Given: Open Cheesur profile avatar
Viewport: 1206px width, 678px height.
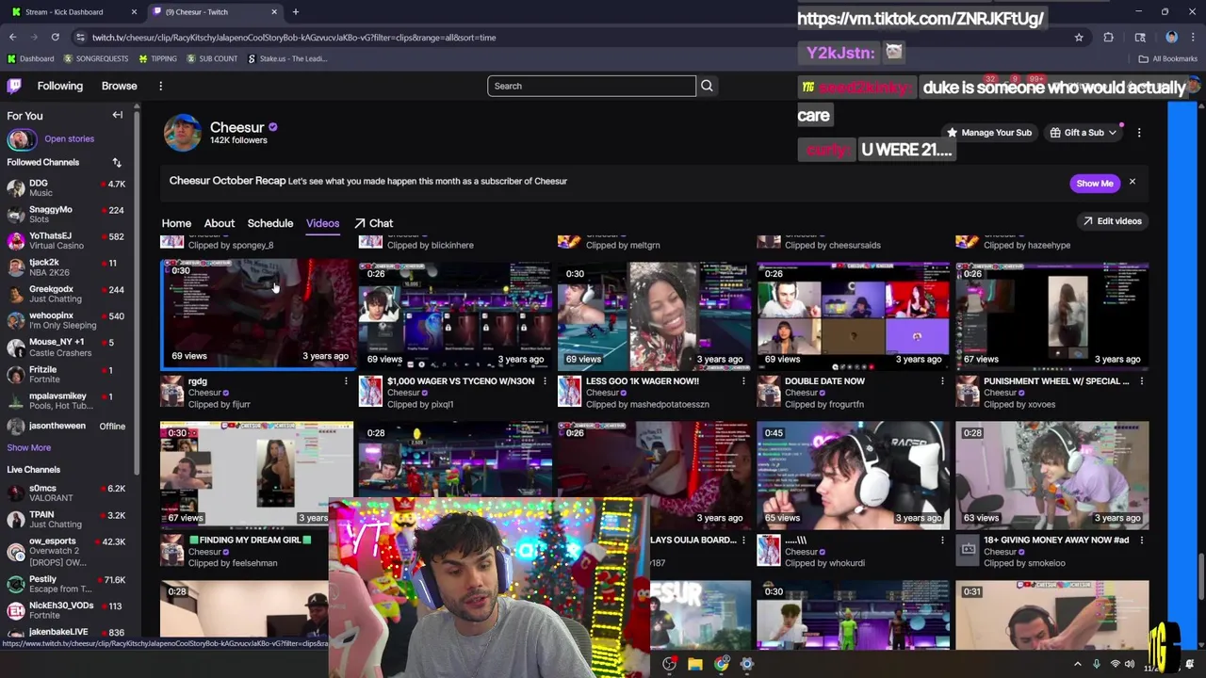Looking at the screenshot, I should pyautogui.click(x=182, y=133).
